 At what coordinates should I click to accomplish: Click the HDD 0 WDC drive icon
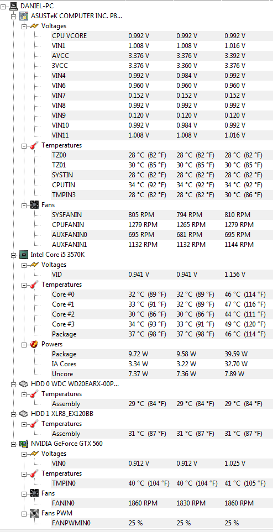point(24,384)
